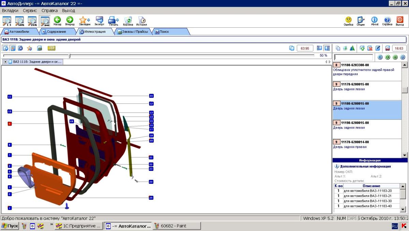Screen dimensions: 409x231
Task: Open the Закладки bookmarks button
Action: [x=85, y=21]
